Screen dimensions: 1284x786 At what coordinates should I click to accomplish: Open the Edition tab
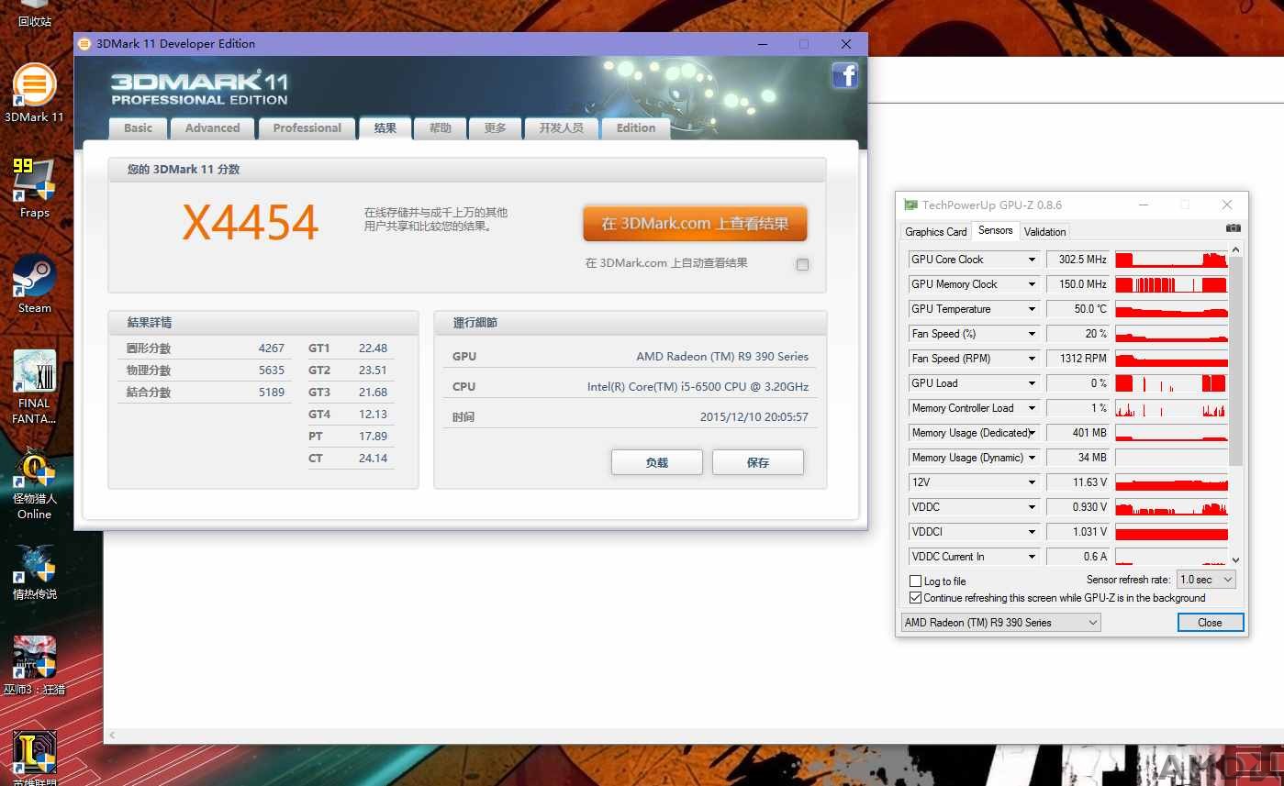coord(636,128)
